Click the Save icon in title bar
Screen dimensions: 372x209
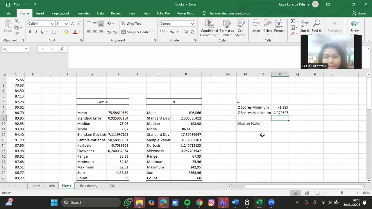point(8,4)
